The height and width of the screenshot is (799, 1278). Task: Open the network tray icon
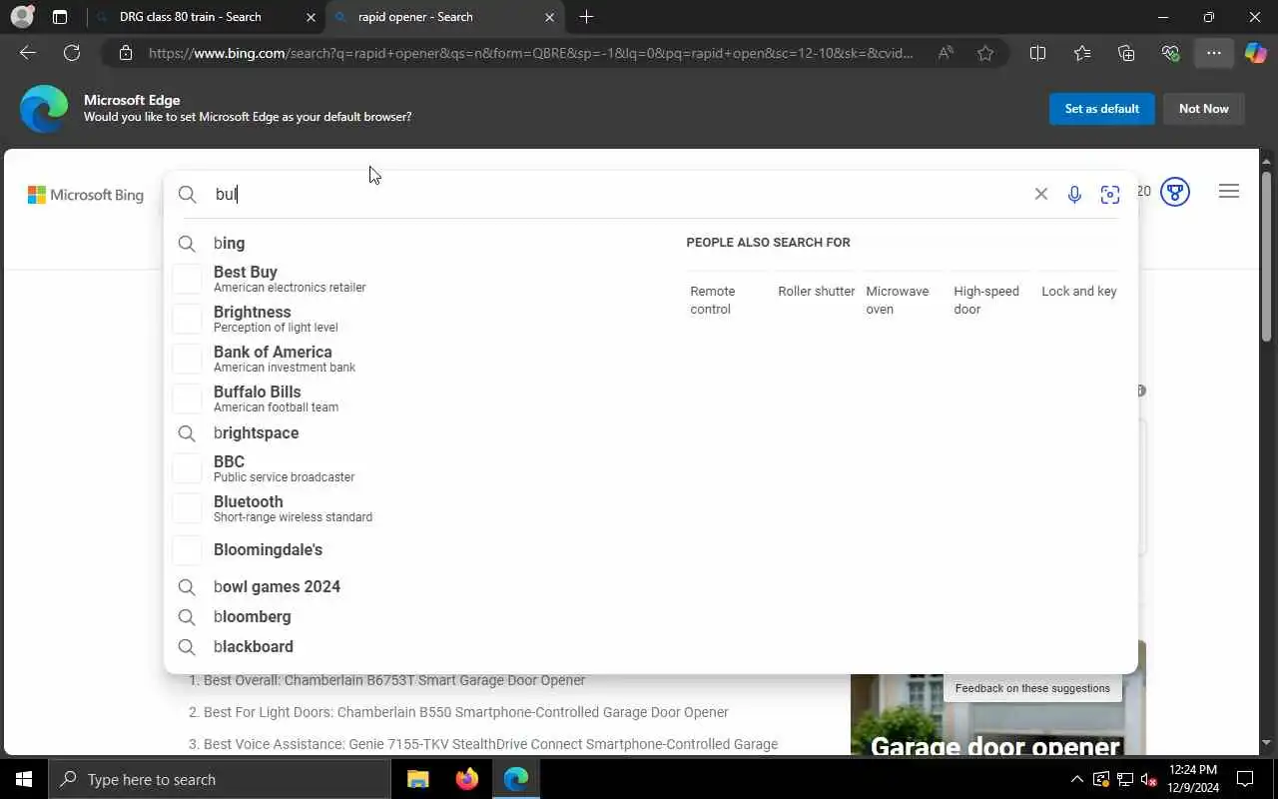1124,779
